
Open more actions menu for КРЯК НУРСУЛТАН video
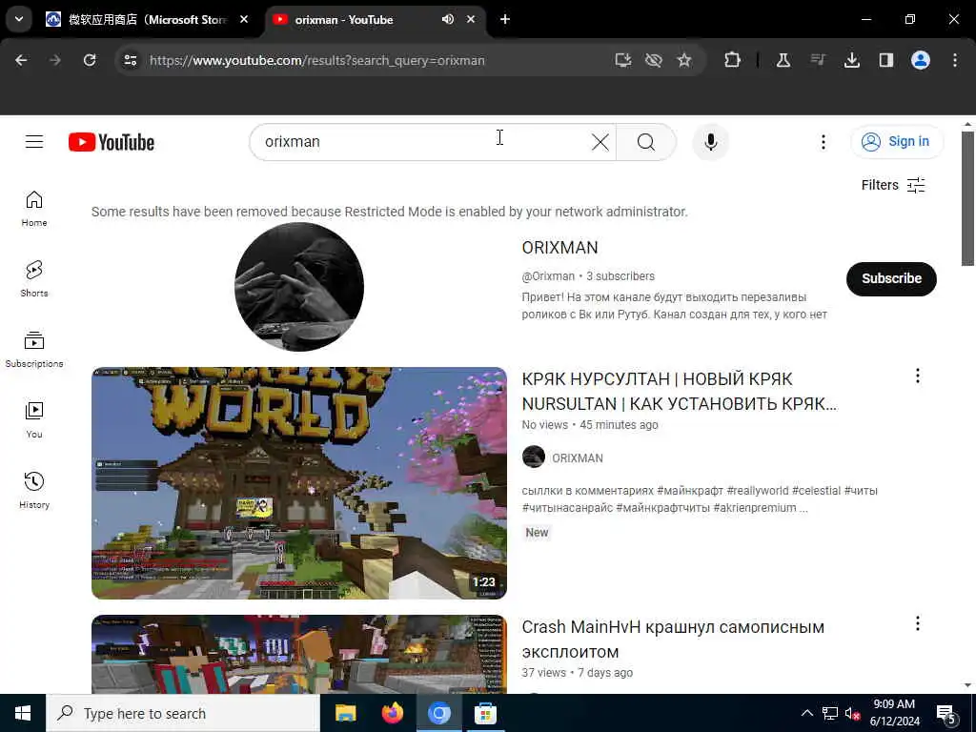coord(918,376)
